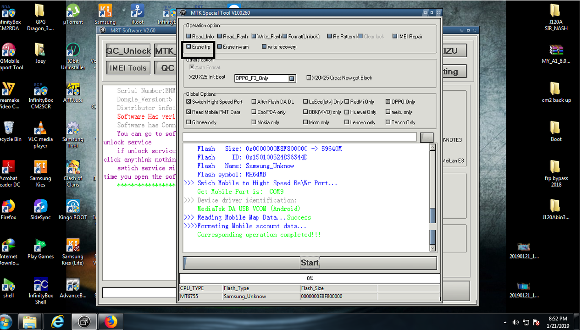Click the log scrollbar down arrow

[432, 248]
